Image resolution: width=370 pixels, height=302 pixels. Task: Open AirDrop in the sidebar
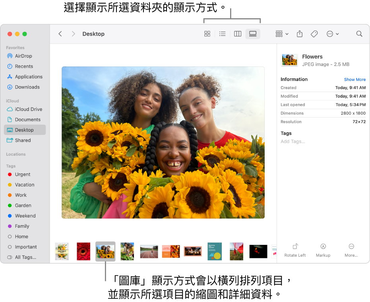point(25,56)
